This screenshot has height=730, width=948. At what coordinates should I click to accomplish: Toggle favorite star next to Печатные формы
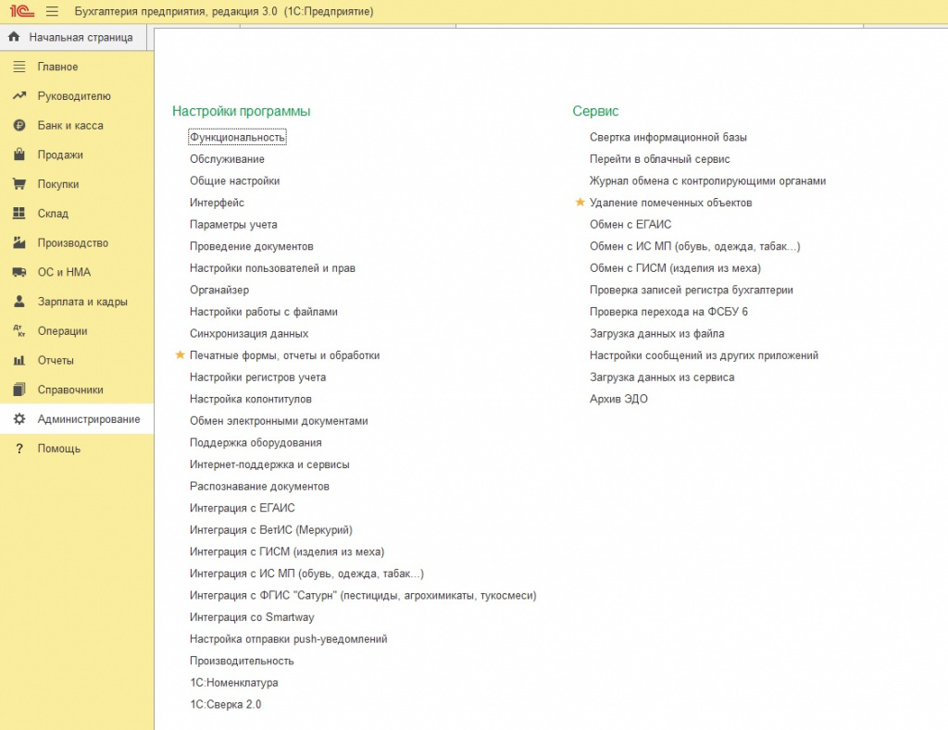click(180, 354)
